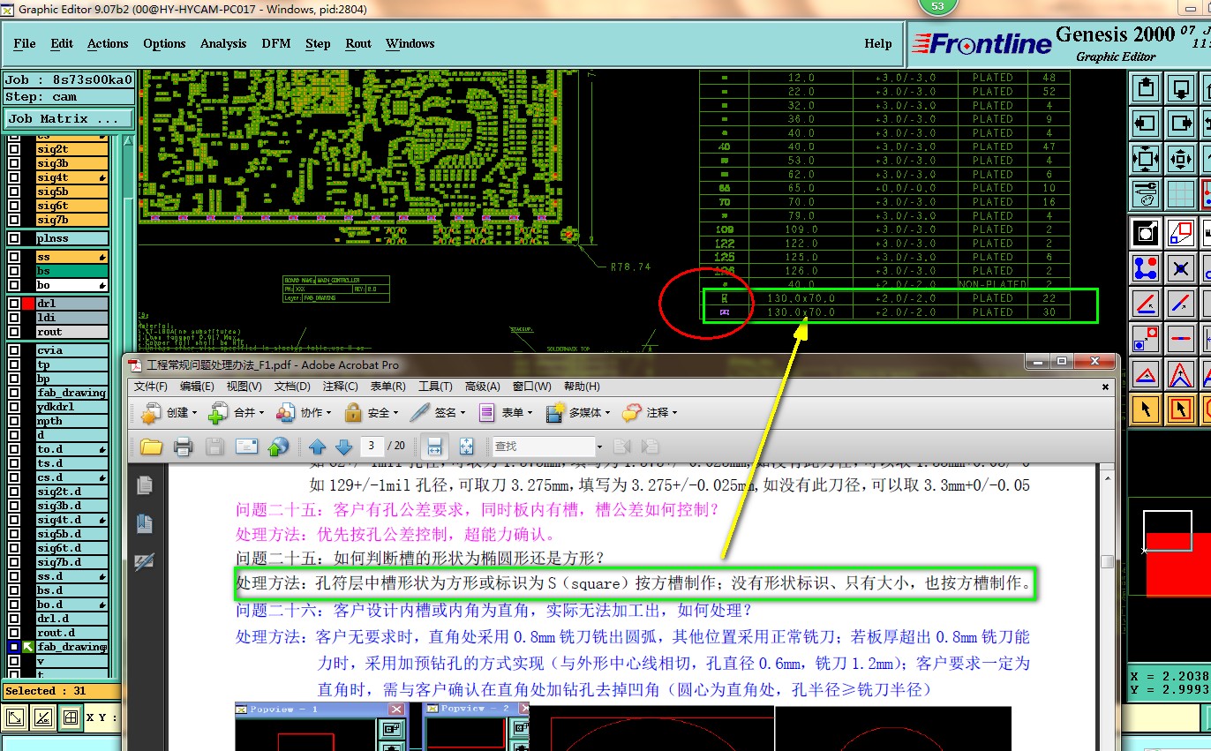Open the 协作 dropdown in Acrobat

pos(305,412)
